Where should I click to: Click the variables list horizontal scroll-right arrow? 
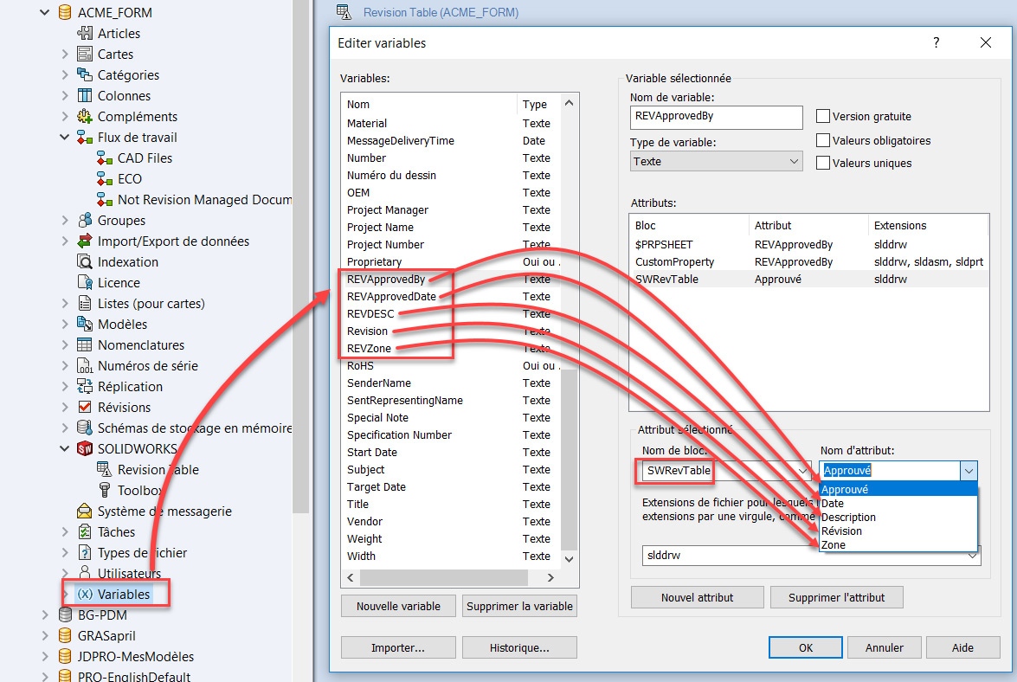coord(550,577)
